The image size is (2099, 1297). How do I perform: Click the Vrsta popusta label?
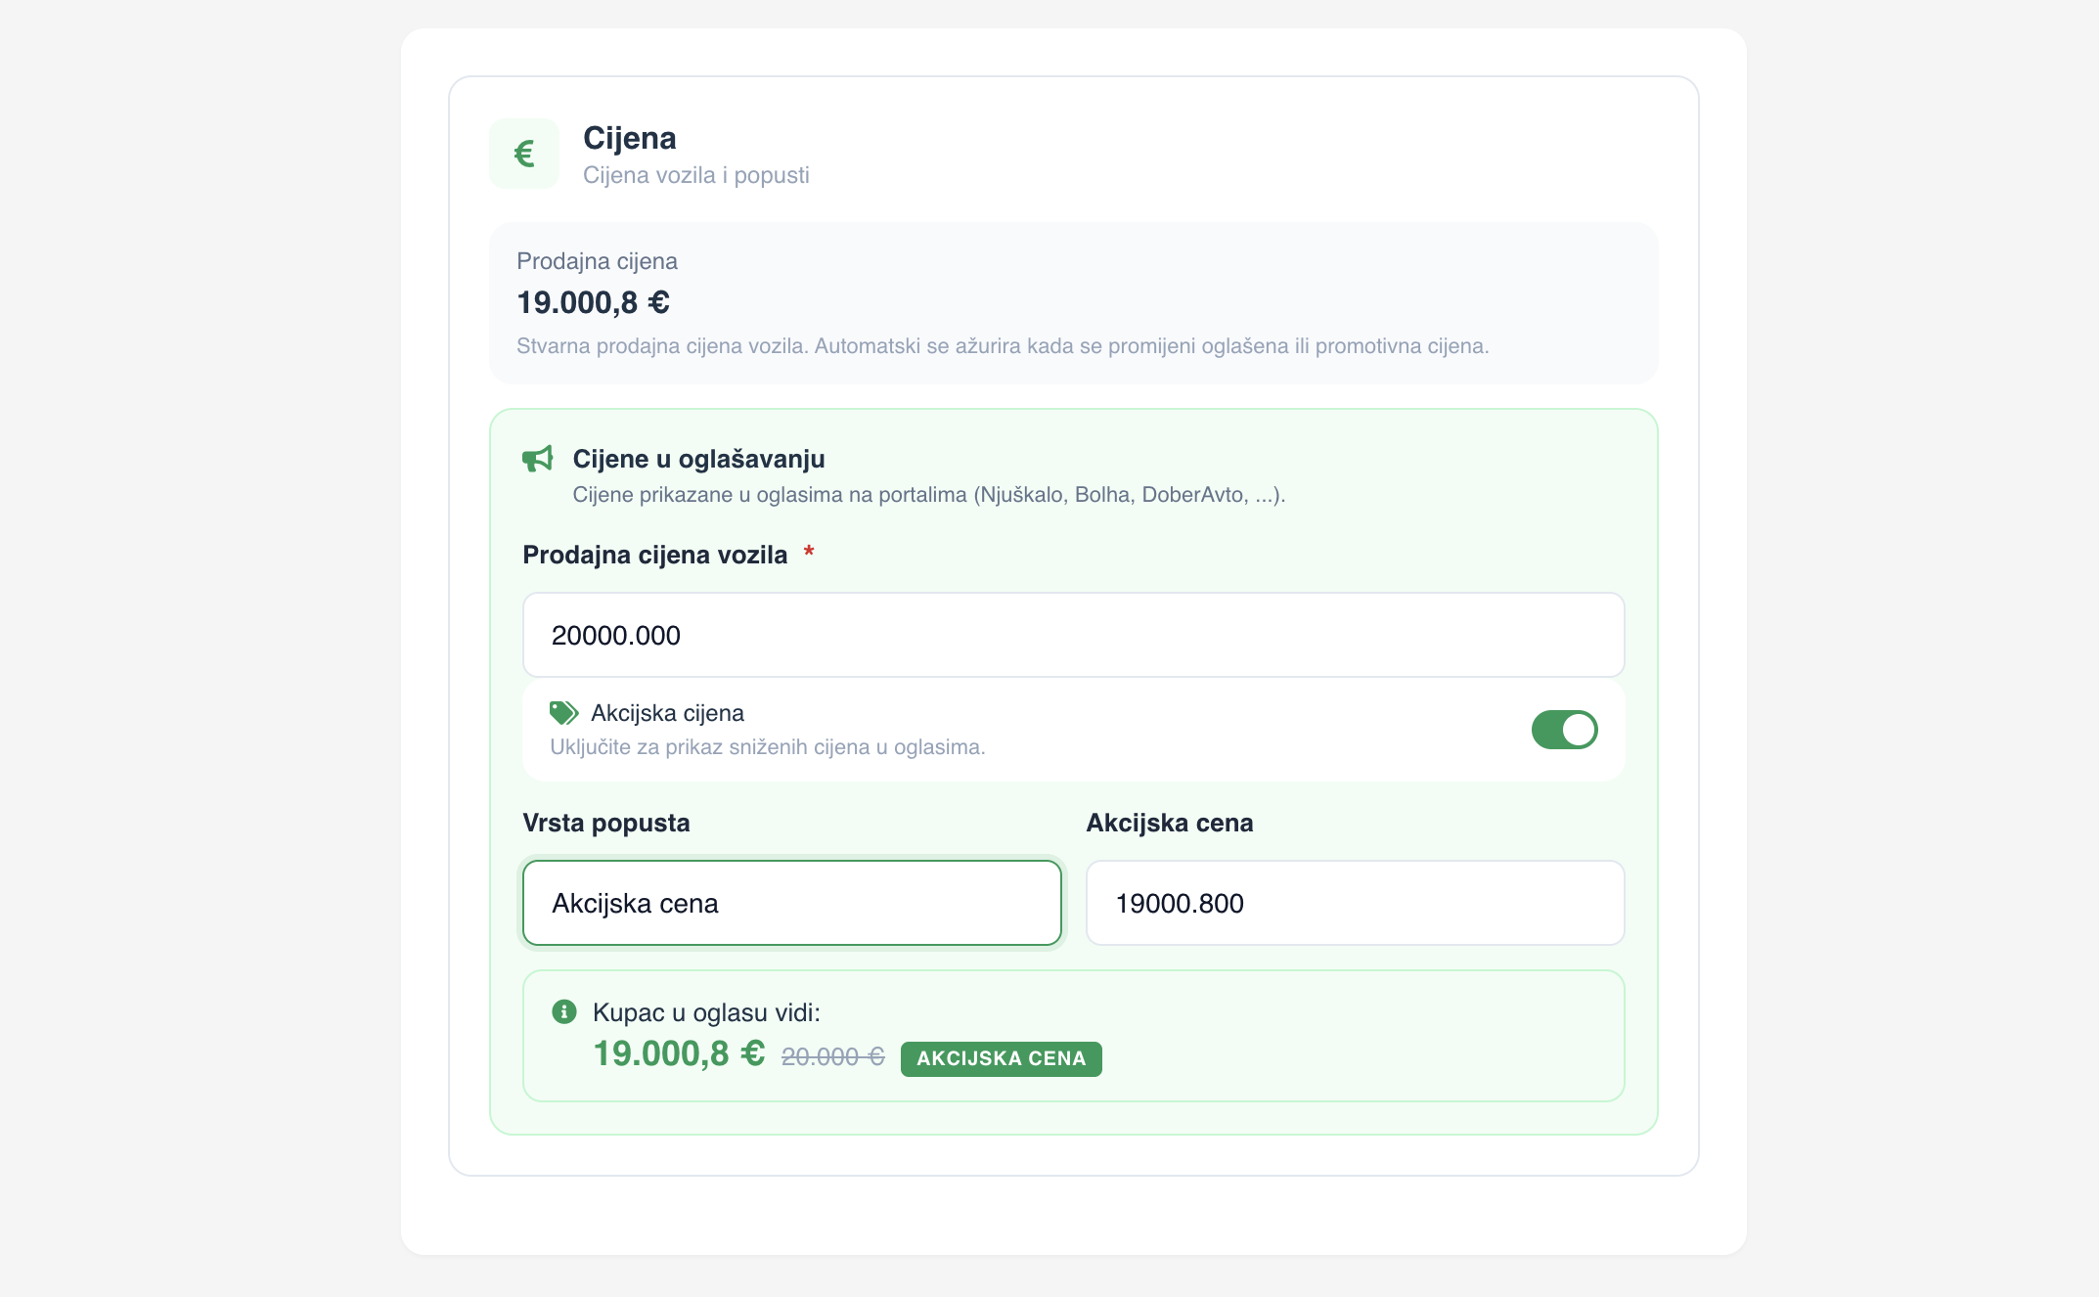click(606, 823)
